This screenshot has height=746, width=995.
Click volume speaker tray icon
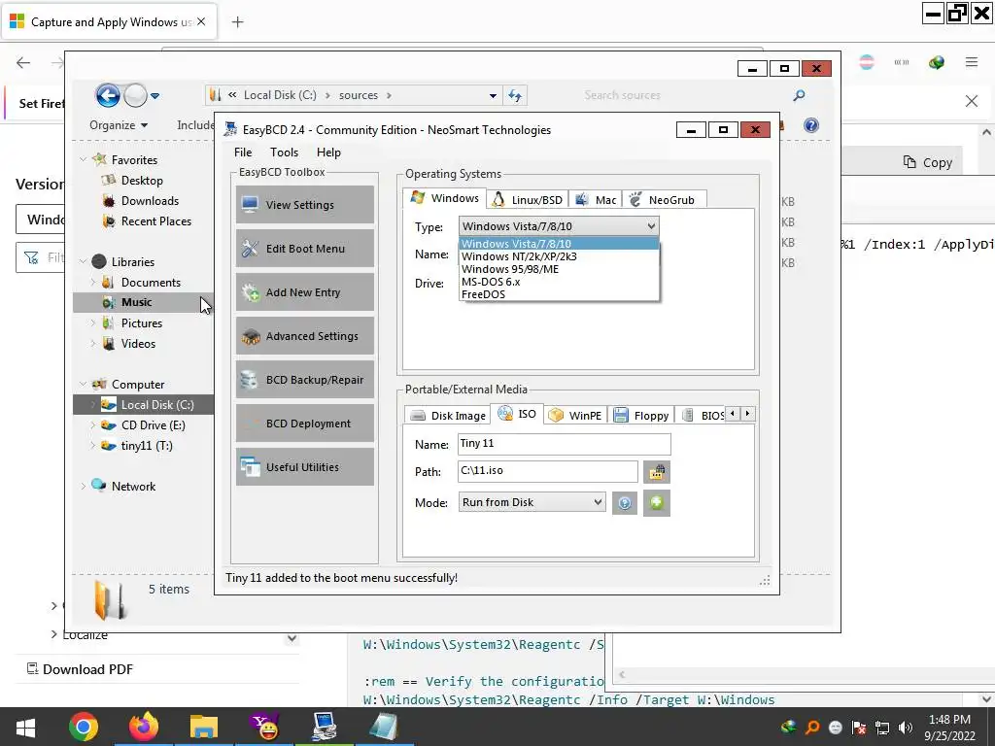coord(906,728)
